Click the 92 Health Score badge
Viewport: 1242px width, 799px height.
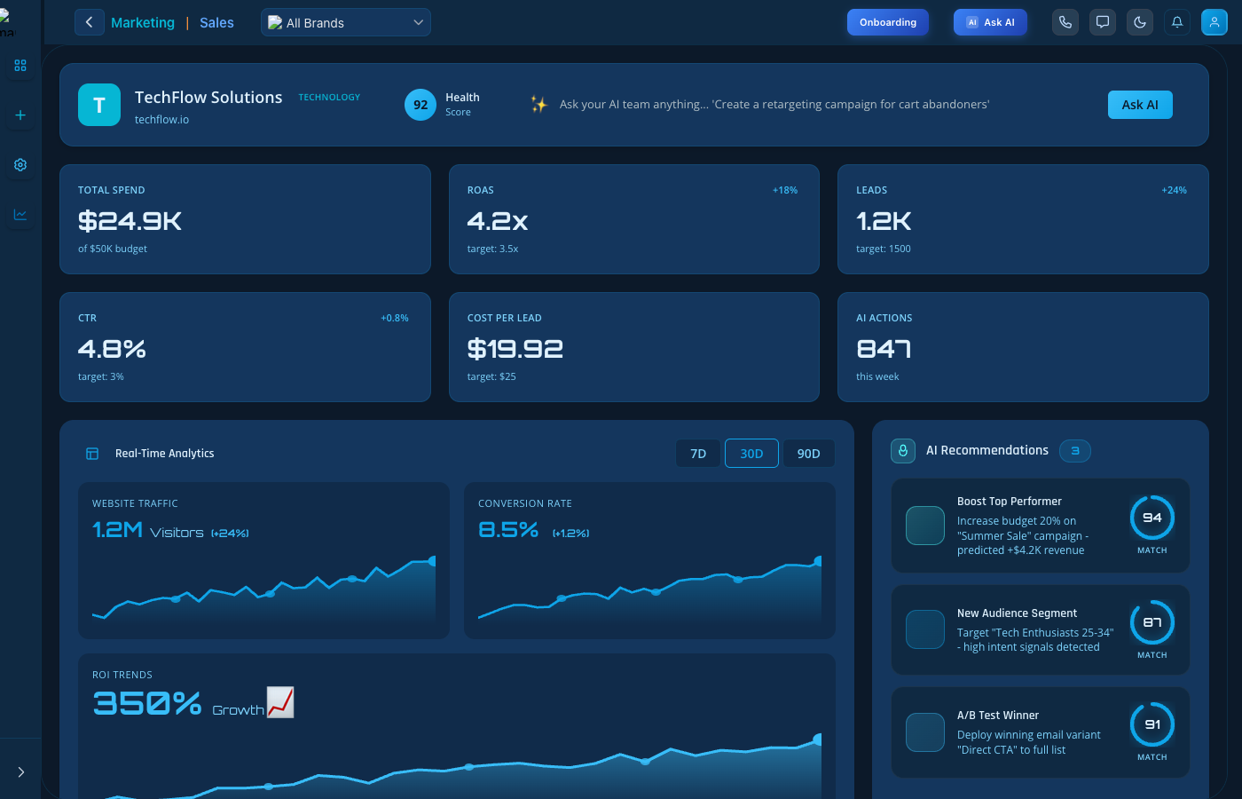(421, 105)
